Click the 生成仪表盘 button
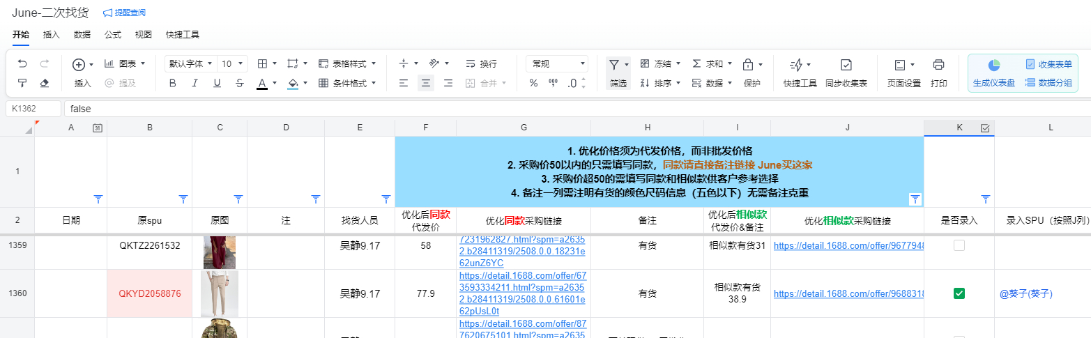This screenshot has height=338, width=1091. (993, 72)
